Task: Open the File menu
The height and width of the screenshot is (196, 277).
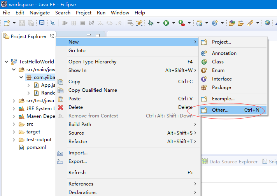Action: tap(7, 13)
